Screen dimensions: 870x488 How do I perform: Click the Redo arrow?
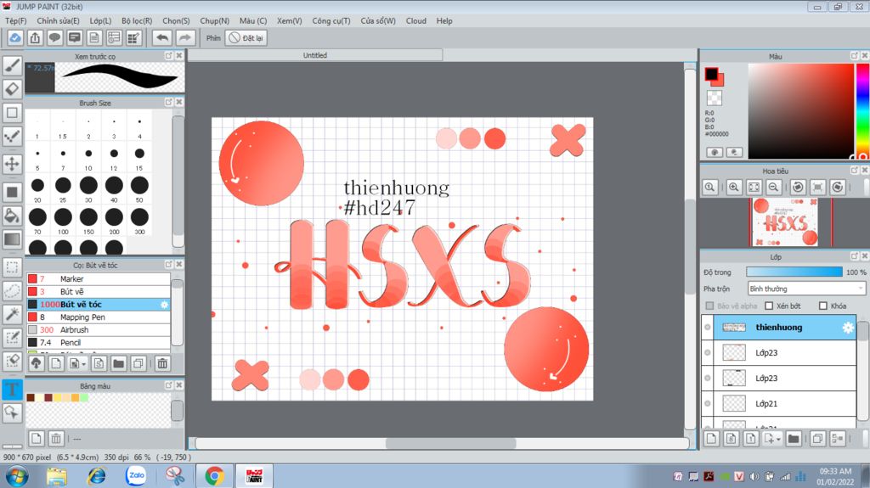[x=185, y=37]
